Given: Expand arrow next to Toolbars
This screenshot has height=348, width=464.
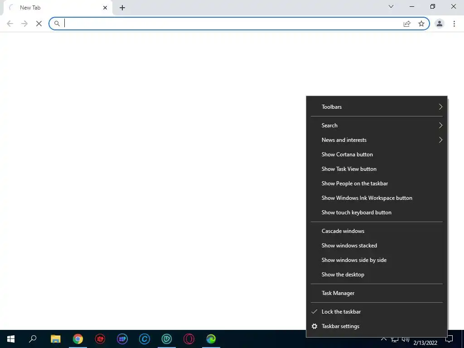Looking at the screenshot, I should pyautogui.click(x=440, y=107).
